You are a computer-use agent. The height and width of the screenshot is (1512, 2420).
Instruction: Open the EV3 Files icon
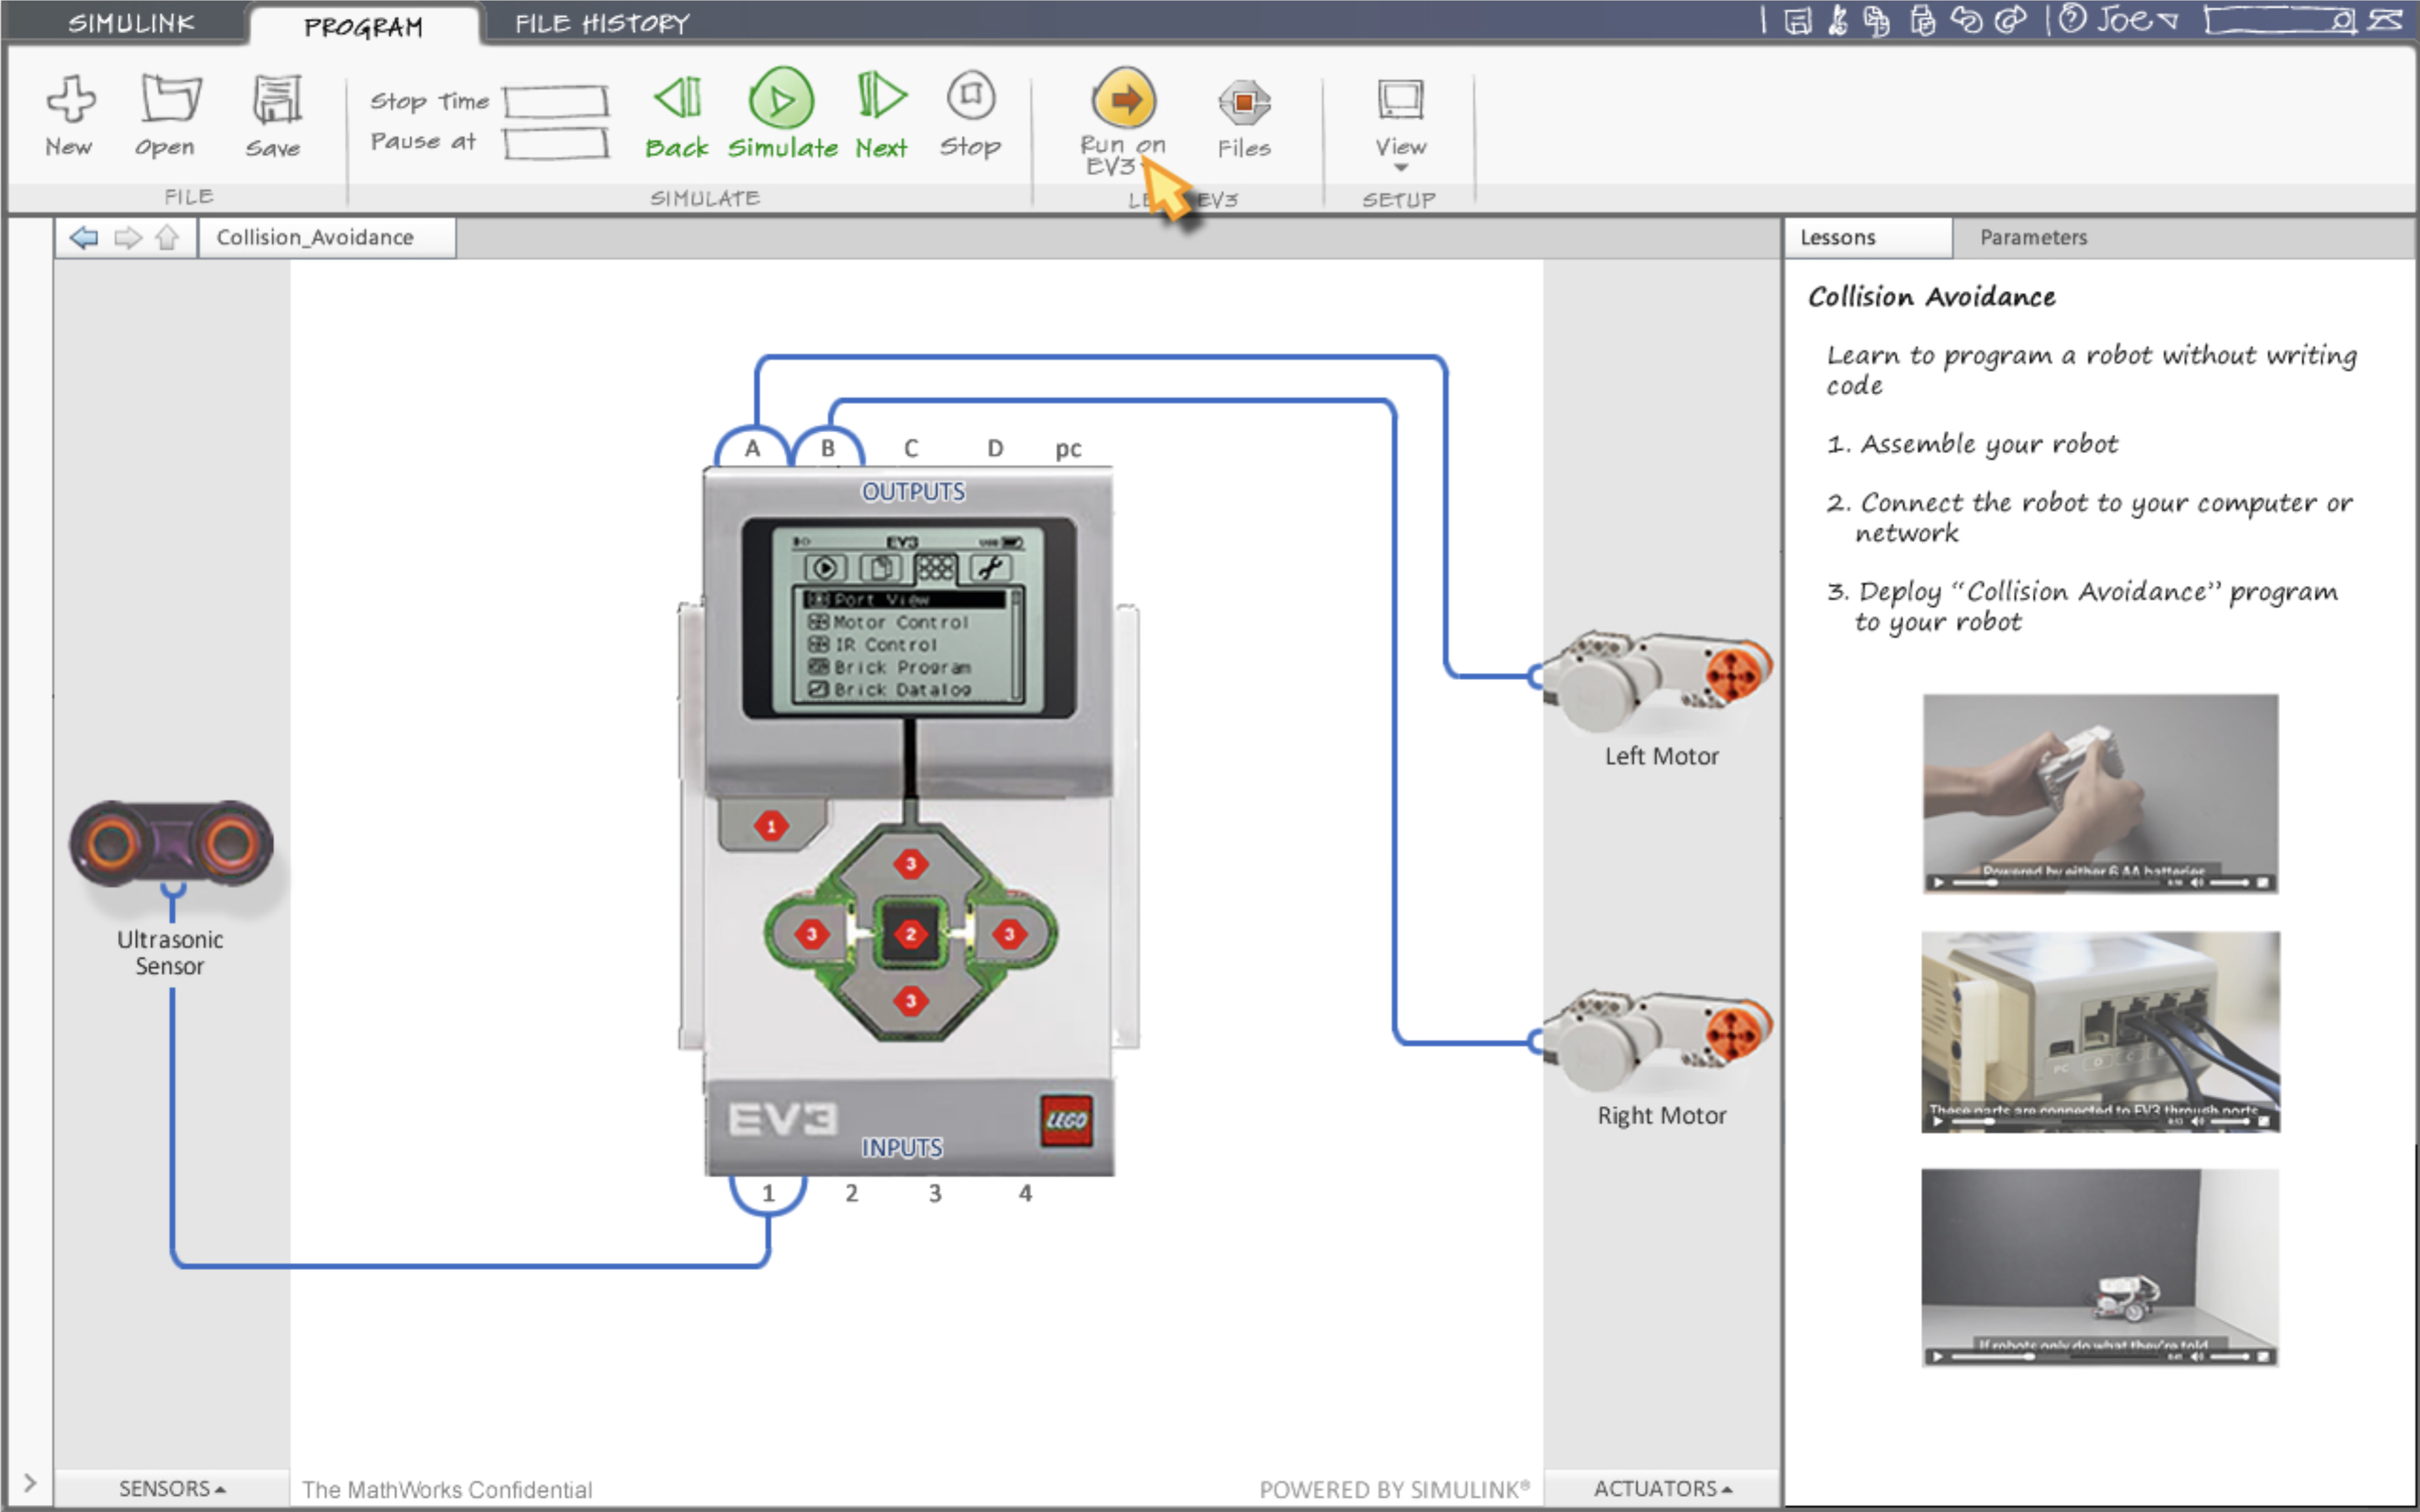click(1244, 102)
